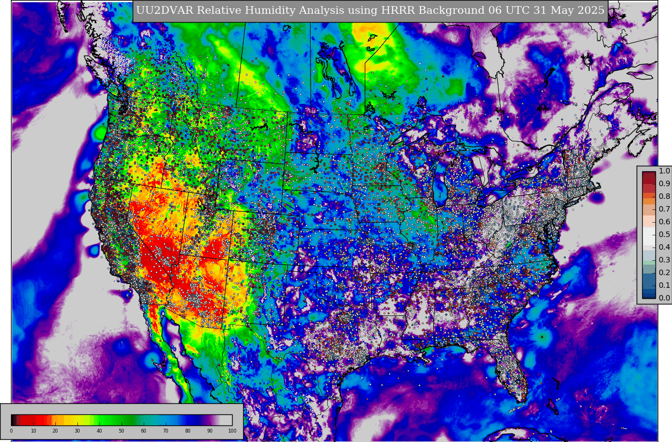This screenshot has width=672, height=442.
Task: Click the 0.4 label on the vertical colorbar
Action: click(664, 248)
